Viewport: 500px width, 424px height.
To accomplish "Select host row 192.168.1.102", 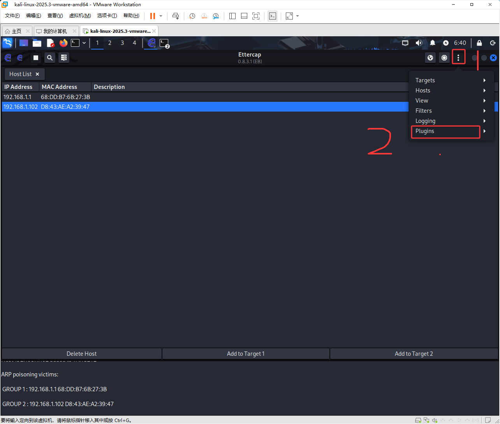I will tap(250, 107).
